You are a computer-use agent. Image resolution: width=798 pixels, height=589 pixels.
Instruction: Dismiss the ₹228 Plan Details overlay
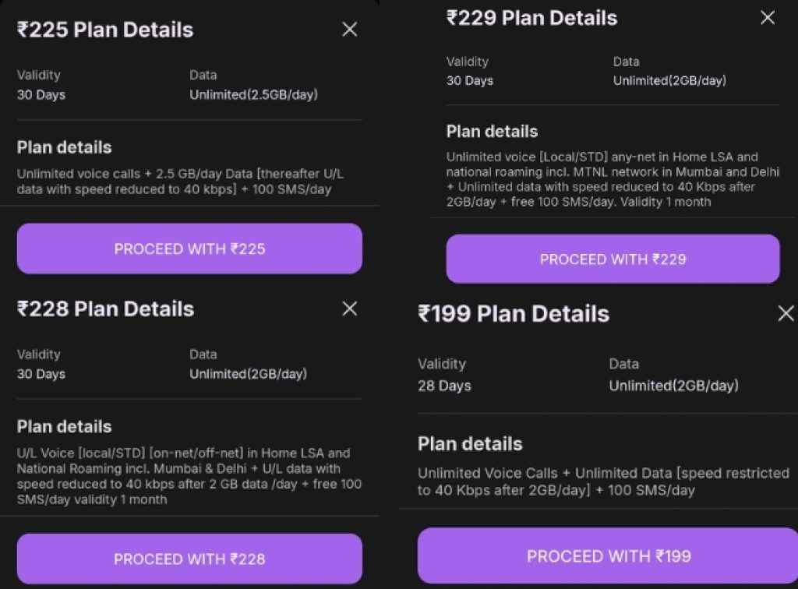tap(349, 309)
